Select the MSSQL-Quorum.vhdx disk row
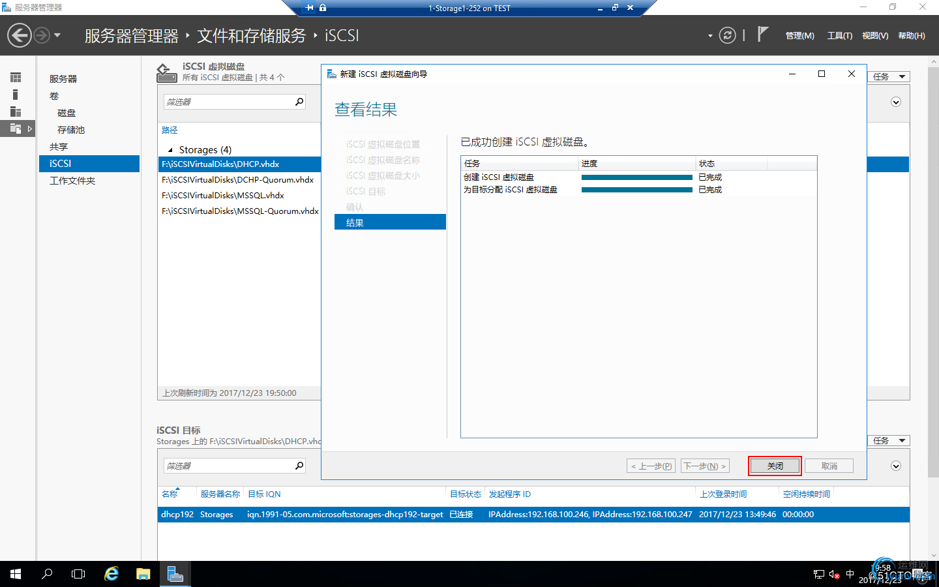939x587 pixels. tap(240, 211)
